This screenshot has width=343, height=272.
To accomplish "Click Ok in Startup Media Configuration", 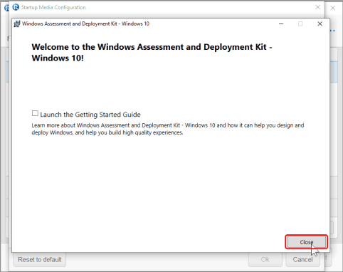I will pos(265,260).
